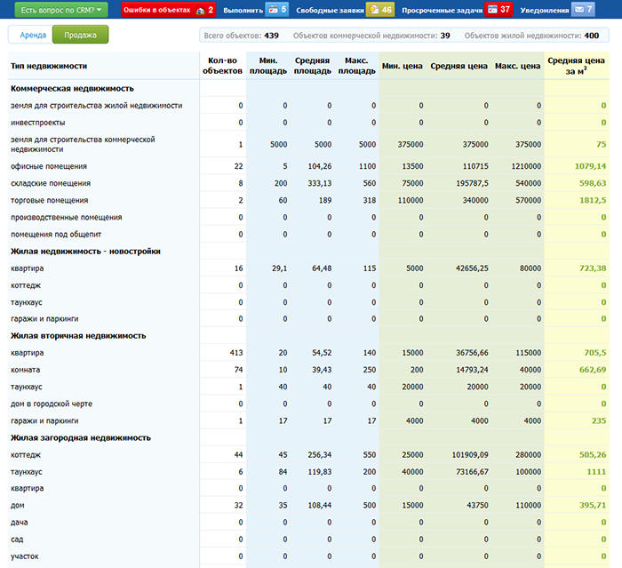Image resolution: width=622 pixels, height=568 pixels.
Task: Click 'земля для строительства коммерческой недвижимости' row
Action: [83, 145]
